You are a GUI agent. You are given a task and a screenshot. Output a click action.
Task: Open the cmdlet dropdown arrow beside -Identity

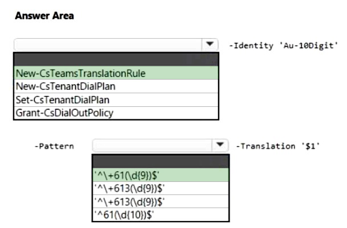[x=210, y=44]
